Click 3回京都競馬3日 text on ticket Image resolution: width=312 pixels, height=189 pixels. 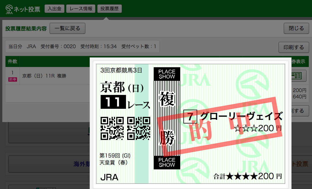pos(121,70)
